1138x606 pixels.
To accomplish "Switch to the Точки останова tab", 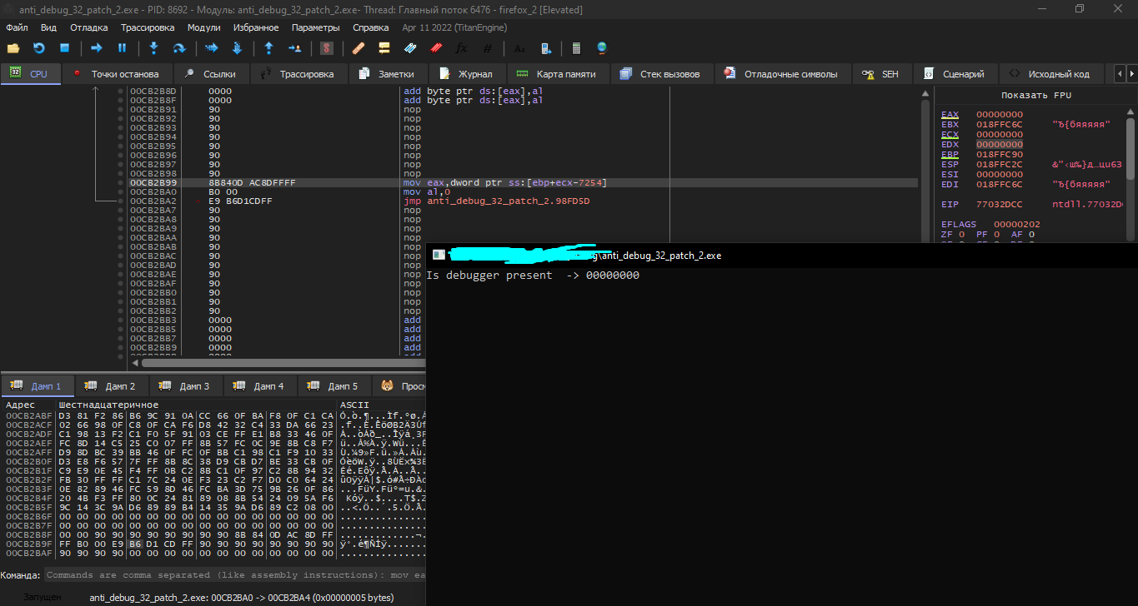I will coord(117,73).
